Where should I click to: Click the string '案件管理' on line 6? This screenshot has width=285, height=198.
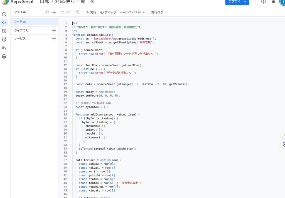tap(145, 42)
